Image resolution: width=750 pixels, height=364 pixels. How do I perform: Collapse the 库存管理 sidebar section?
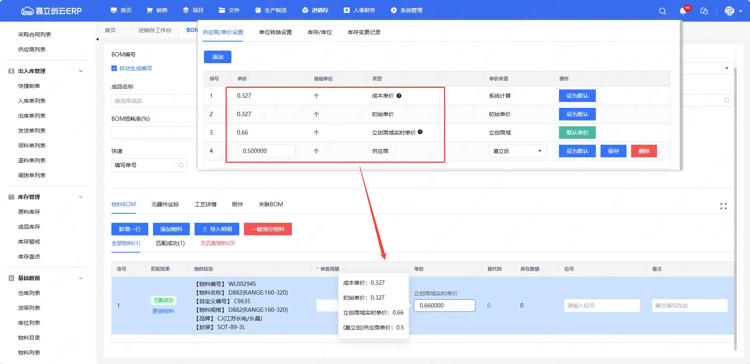pos(81,197)
